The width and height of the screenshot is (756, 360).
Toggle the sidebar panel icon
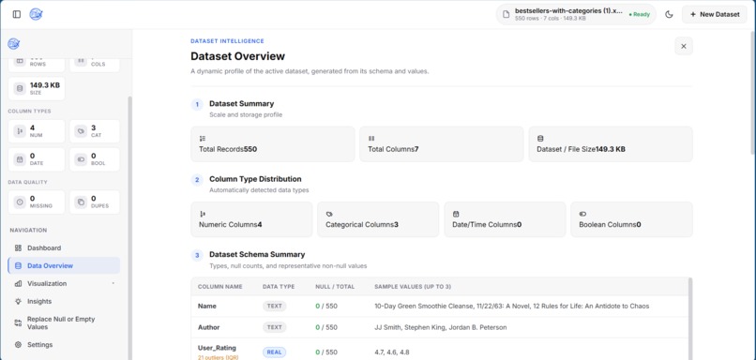pyautogui.click(x=17, y=14)
